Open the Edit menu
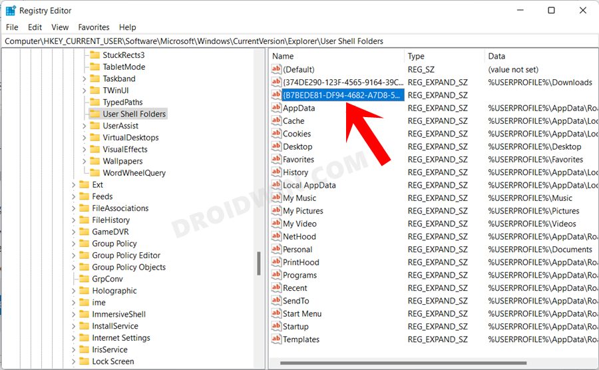The image size is (599, 370). (x=35, y=27)
